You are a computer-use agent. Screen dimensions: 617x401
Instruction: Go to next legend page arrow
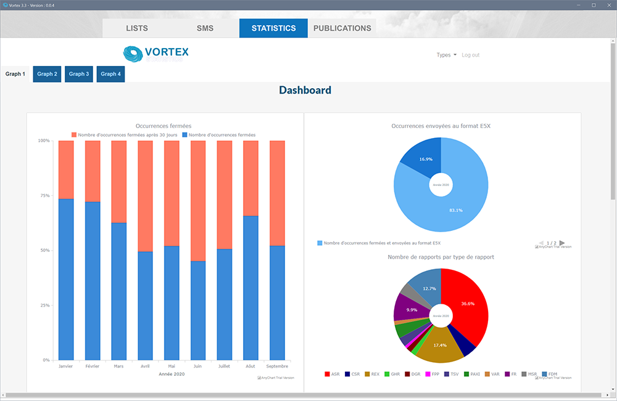pos(562,243)
